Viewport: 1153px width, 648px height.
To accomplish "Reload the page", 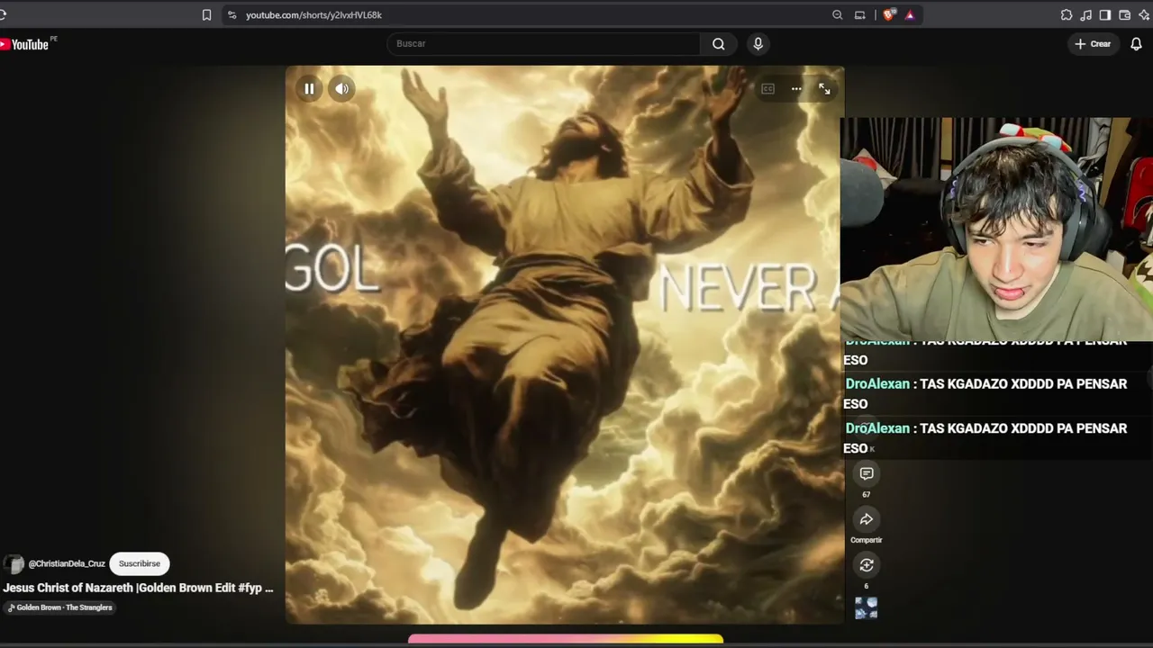I will (3, 15).
